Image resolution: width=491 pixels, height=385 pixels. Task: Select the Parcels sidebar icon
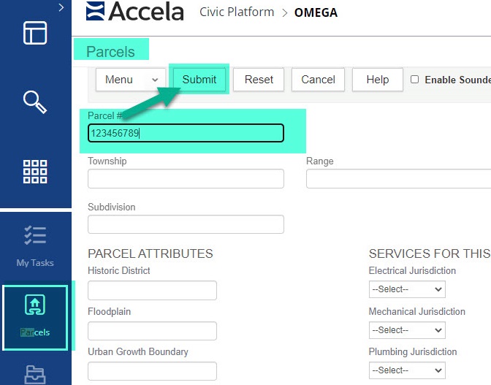pos(35,316)
